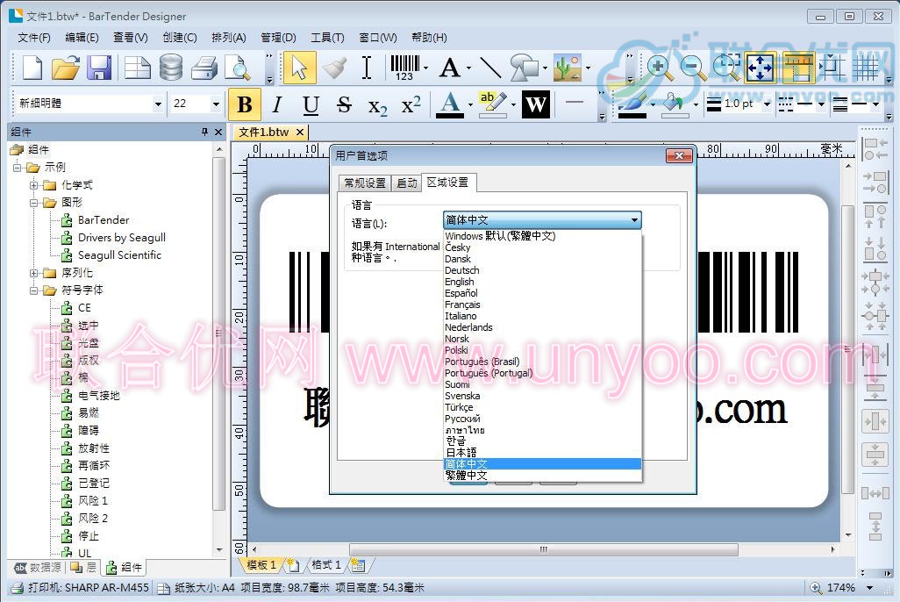Select the picture insertion tool
The width and height of the screenshot is (900, 602).
point(568,68)
